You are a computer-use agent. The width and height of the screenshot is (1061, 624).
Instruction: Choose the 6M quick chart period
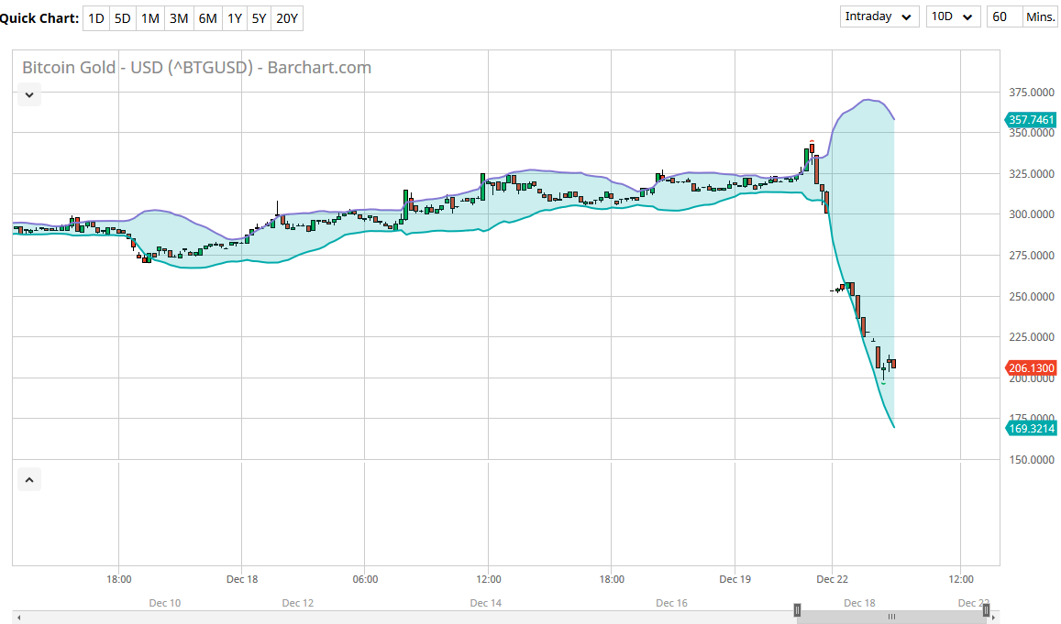[208, 18]
